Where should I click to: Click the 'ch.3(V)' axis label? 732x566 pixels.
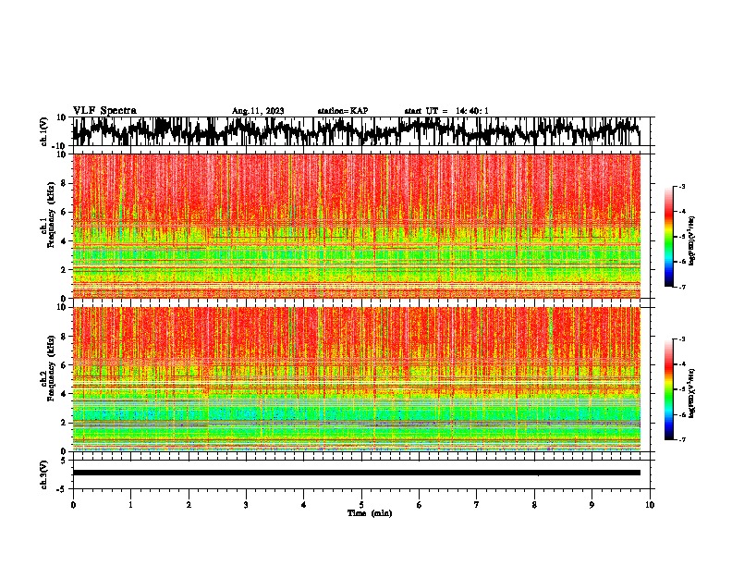point(44,474)
